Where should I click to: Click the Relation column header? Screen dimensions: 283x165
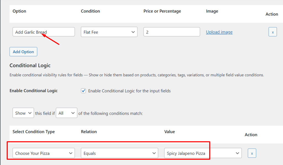[x=89, y=132]
